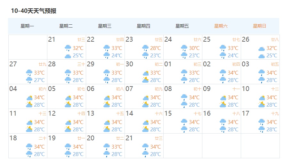
Task: Click the 30℃ high temperature on date 24
Action: point(194,48)
